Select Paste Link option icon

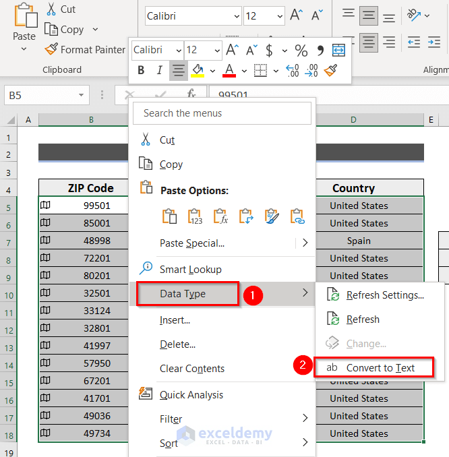[x=297, y=216]
